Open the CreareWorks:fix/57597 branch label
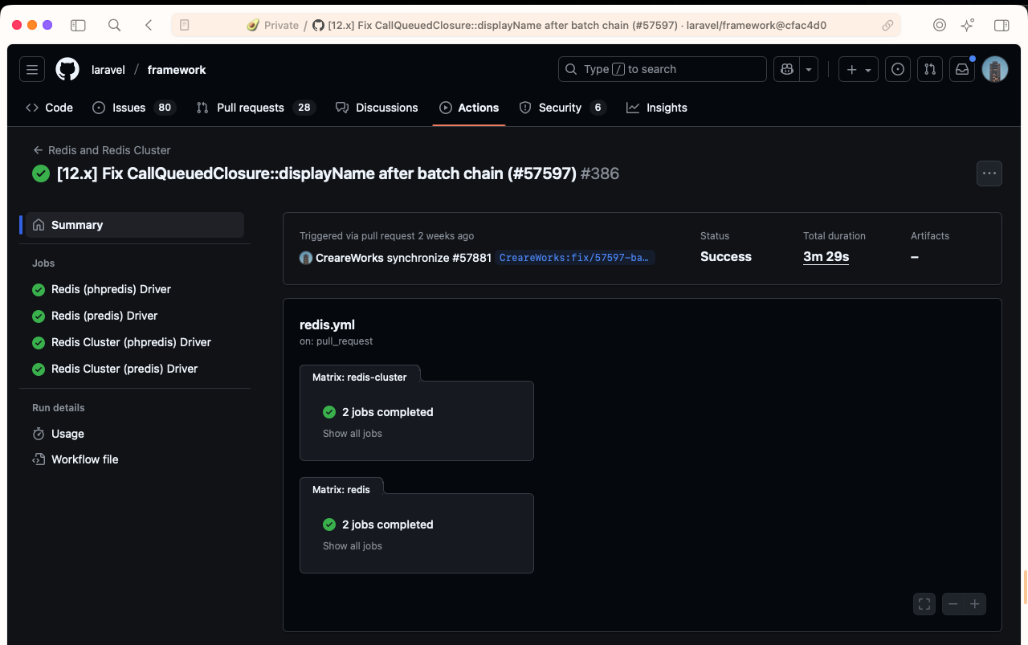The height and width of the screenshot is (645, 1028). (x=574, y=258)
